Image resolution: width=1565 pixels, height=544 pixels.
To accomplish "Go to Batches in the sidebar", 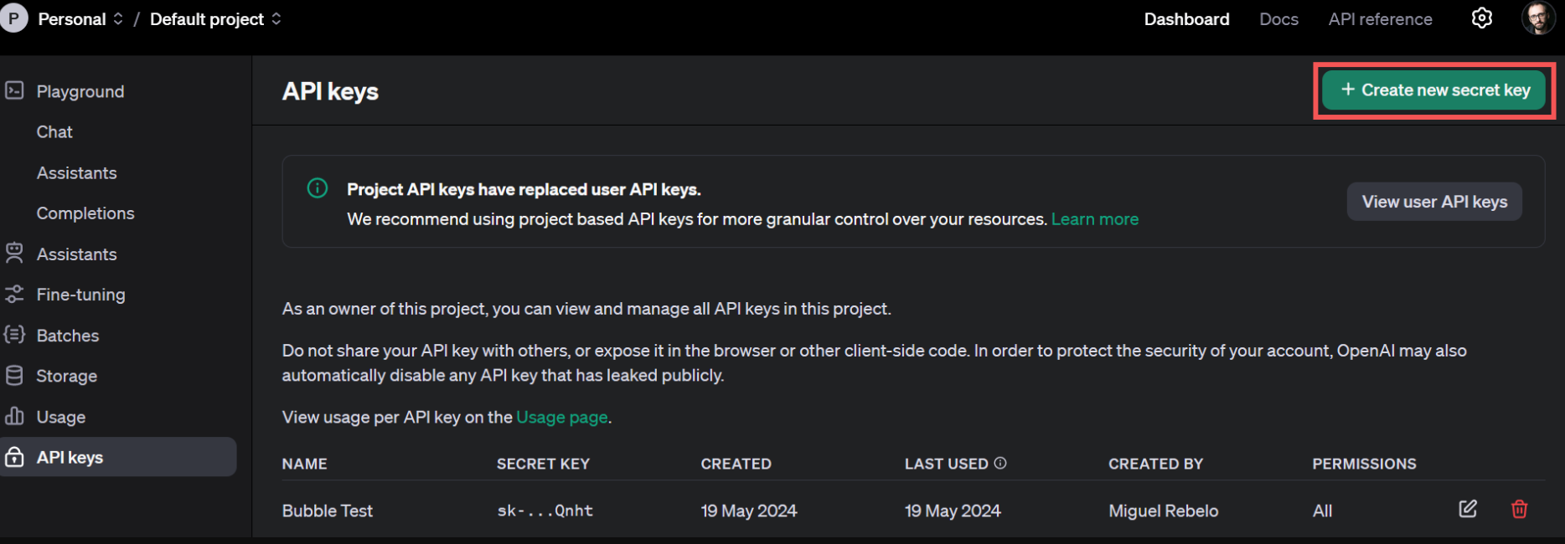I will click(x=68, y=336).
